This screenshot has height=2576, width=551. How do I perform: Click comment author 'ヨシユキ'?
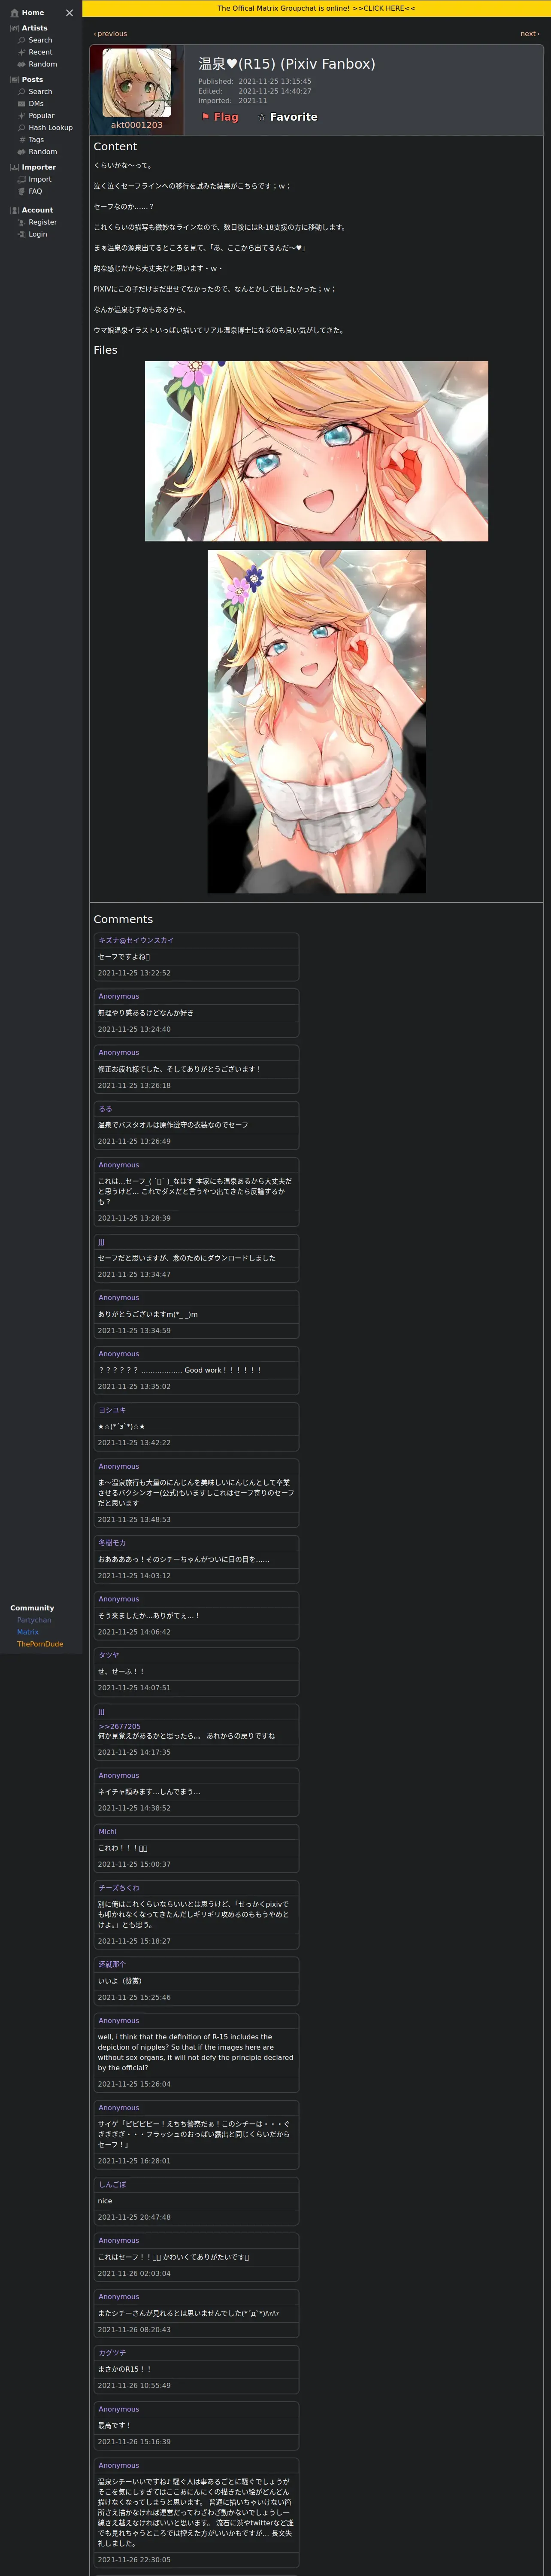[x=112, y=1410]
